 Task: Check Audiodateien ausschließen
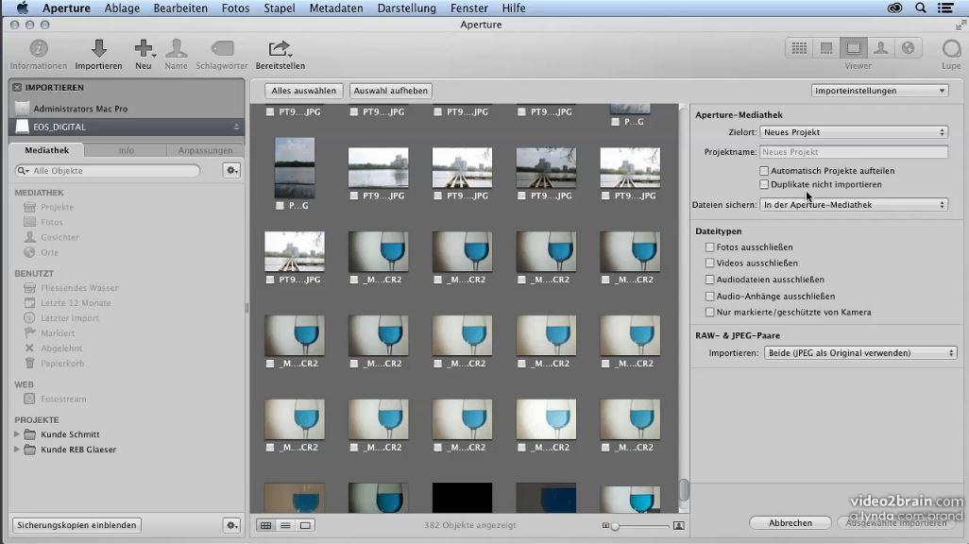pyautogui.click(x=710, y=280)
